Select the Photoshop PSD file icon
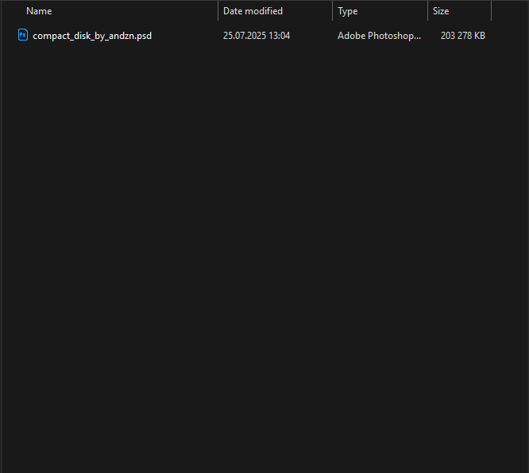The image size is (529, 473). 23,35
